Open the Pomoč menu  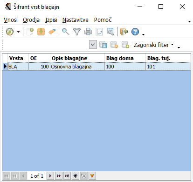click(103, 20)
